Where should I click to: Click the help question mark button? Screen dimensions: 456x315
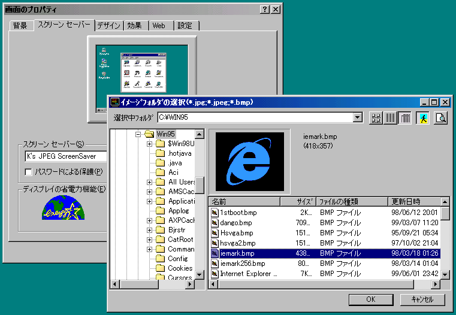pos(264,10)
